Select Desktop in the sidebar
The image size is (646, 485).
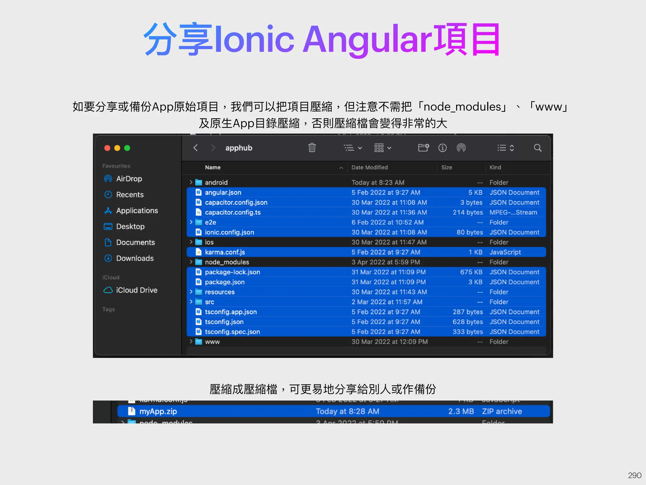coord(124,226)
